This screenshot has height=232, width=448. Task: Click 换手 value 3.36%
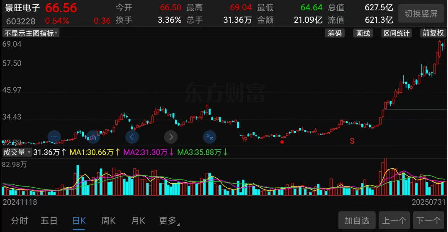[169, 20]
